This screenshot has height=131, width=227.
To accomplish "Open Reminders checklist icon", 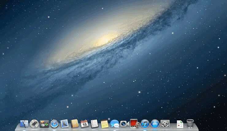I will click(x=94, y=124).
